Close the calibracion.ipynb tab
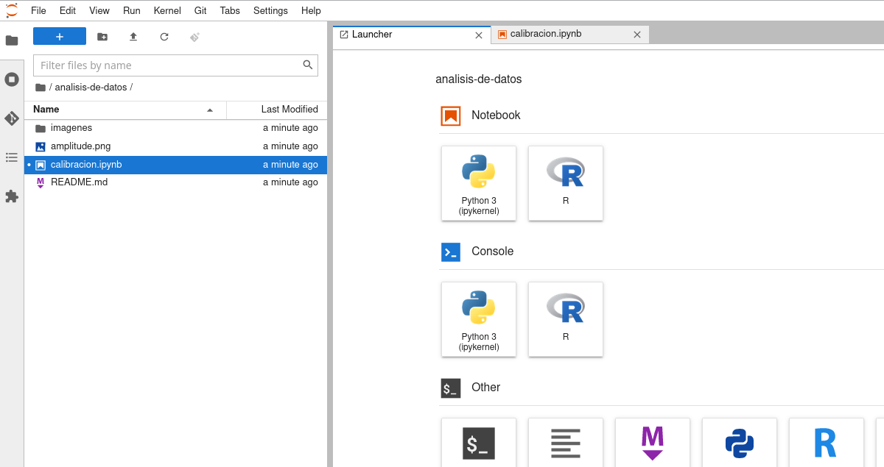This screenshot has width=884, height=467. (637, 35)
